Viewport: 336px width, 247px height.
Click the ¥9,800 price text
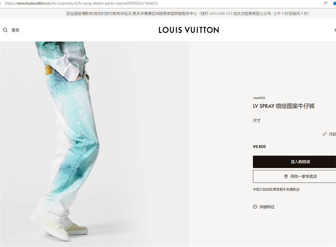pyautogui.click(x=259, y=147)
